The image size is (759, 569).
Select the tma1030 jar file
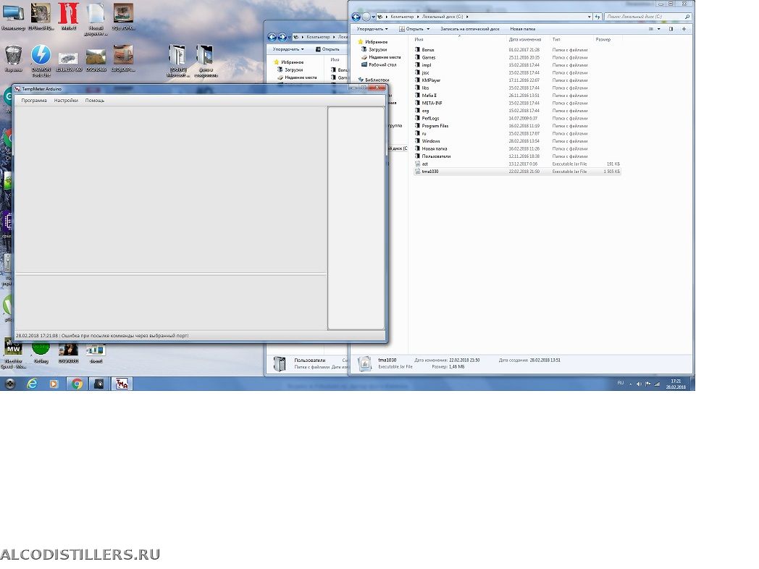517,172
